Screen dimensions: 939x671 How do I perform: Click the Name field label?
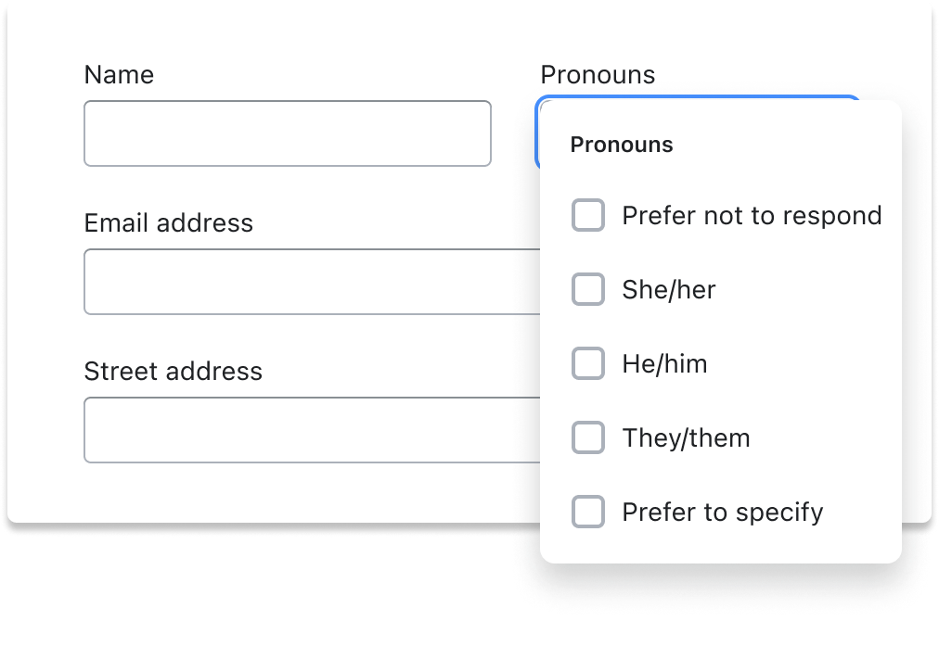coord(119,75)
